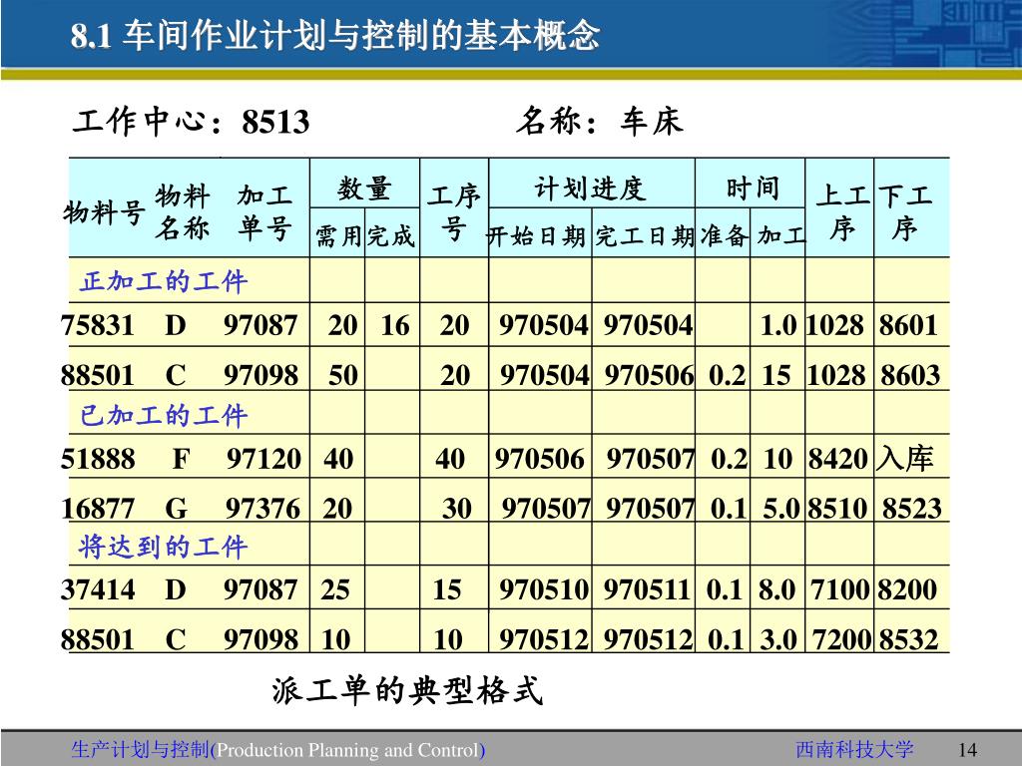This screenshot has height=766, width=1022.
Task: Click processing time '3.0' in last row
Action: [x=778, y=639]
